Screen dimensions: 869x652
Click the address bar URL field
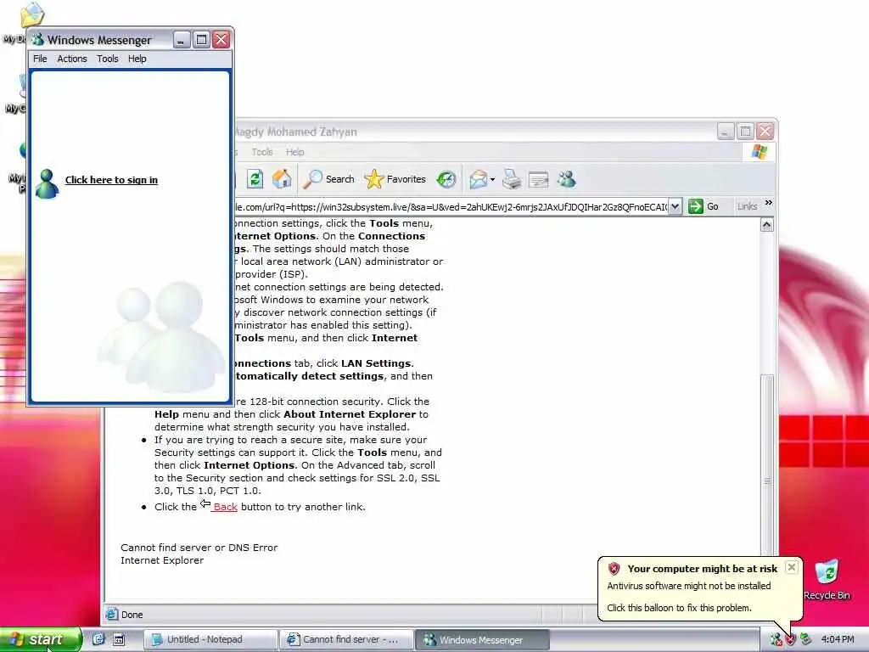click(x=451, y=207)
